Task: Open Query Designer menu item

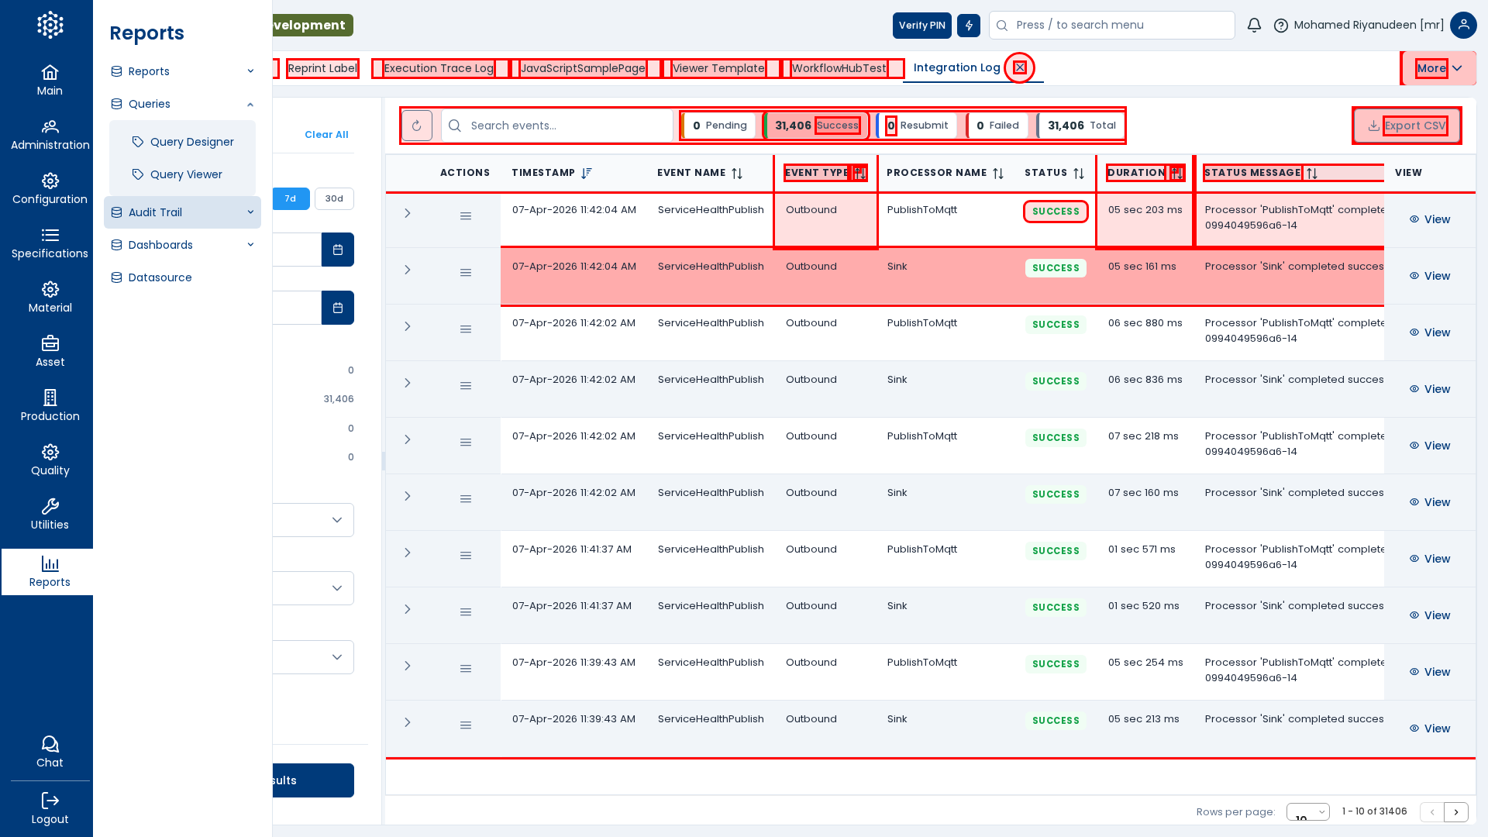Action: (x=191, y=142)
